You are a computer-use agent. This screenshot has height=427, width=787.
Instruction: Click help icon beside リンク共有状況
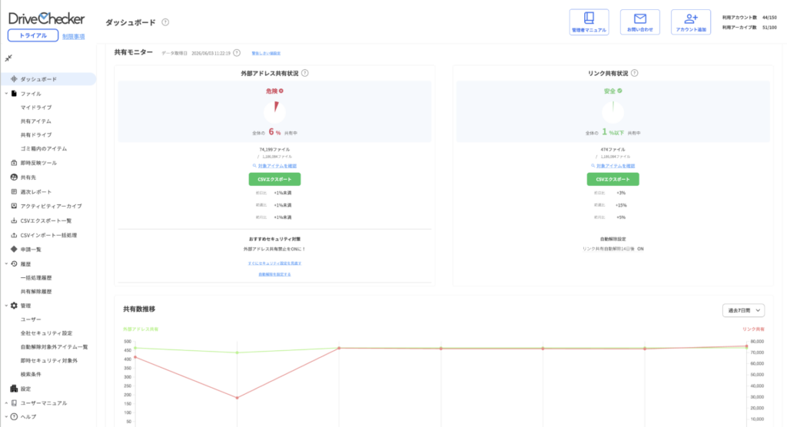[x=634, y=73]
